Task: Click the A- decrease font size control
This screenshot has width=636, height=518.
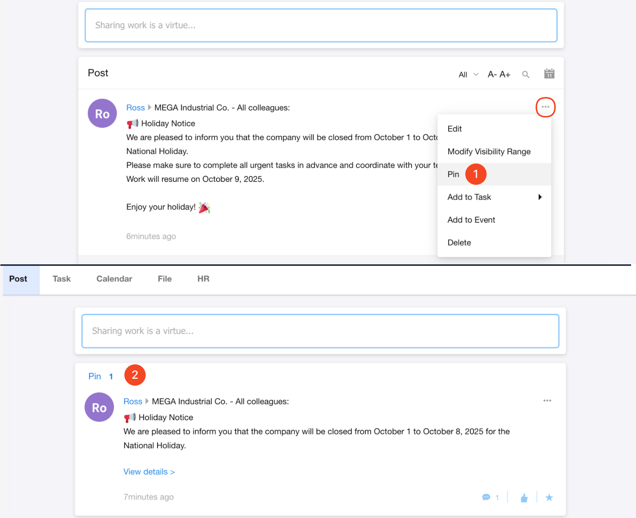Action: (x=492, y=75)
